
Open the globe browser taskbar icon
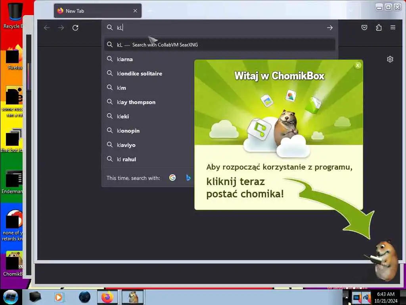[84, 297]
